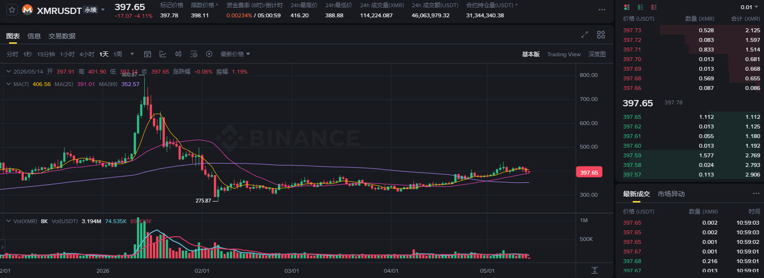Collapse the Vol(XMR) legend chevron
Screen dimensions: 764x278
coord(9,221)
